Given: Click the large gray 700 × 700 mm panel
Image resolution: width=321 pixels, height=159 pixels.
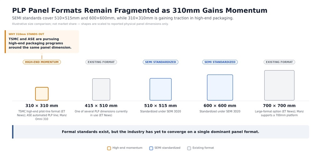Looking at the screenshot, I should [x=279, y=85].
